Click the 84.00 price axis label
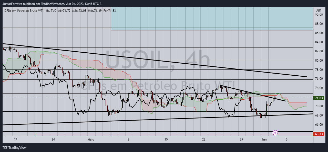 319,42
